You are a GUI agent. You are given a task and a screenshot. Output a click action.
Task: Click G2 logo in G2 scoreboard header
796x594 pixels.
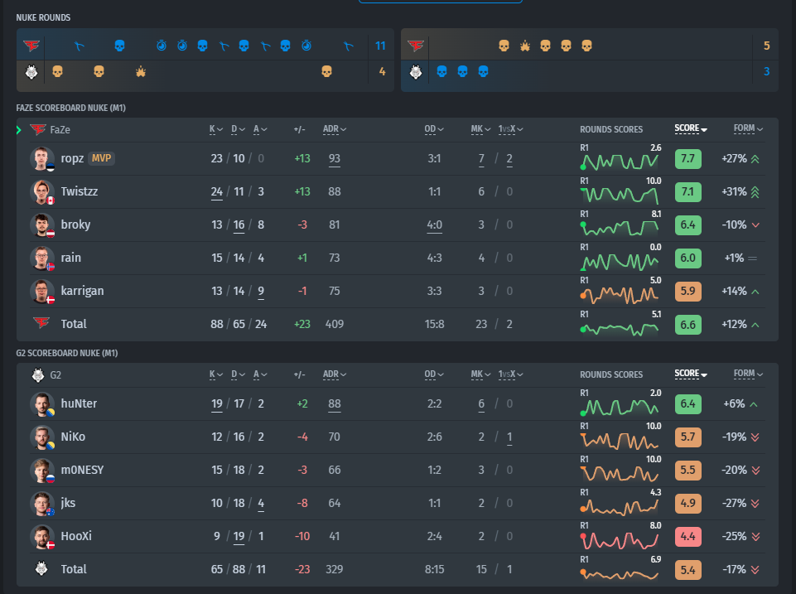click(x=37, y=374)
